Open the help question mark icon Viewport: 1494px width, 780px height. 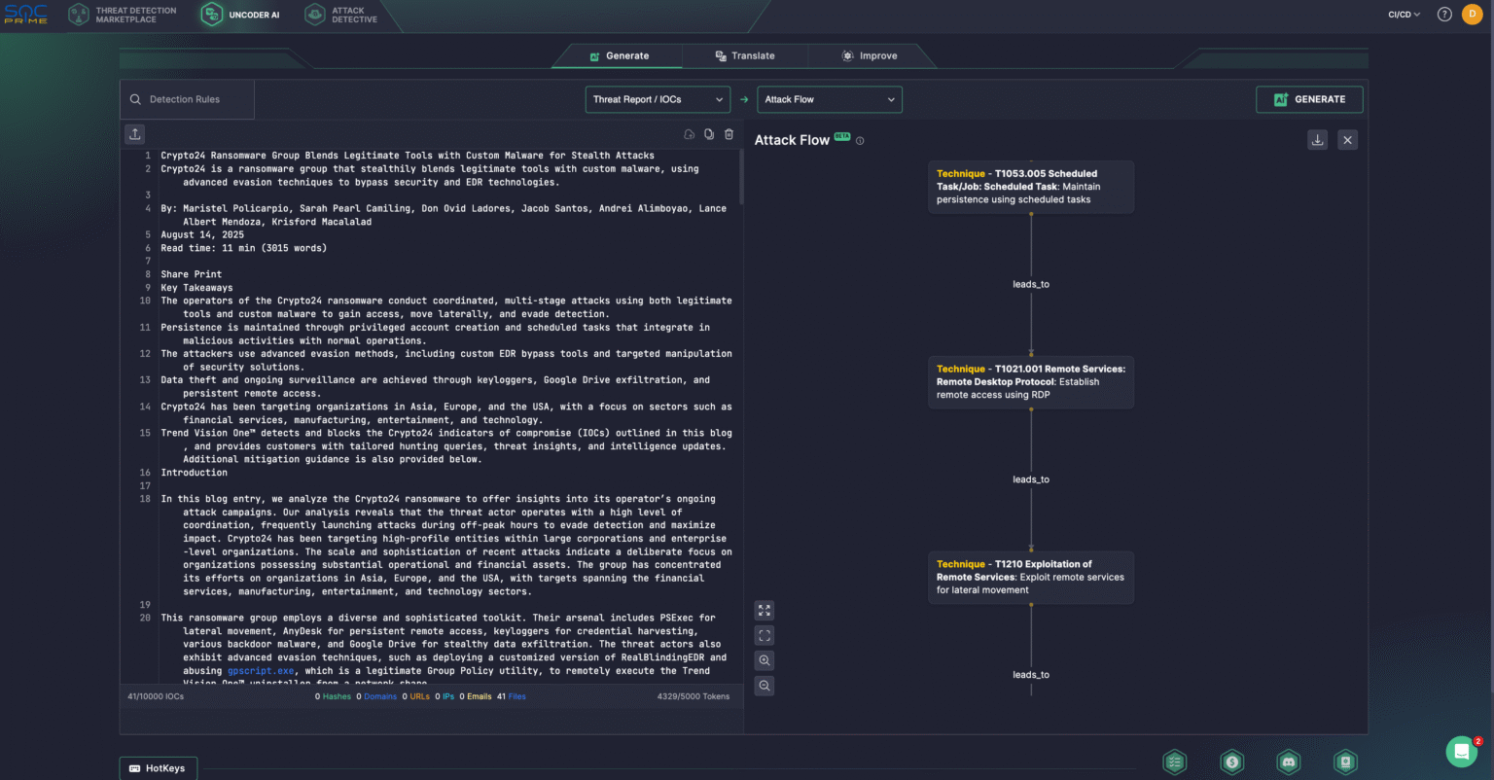1443,14
